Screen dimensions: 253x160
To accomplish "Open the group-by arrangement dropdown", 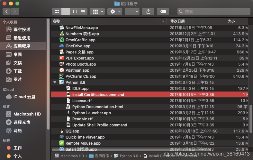I will [97, 12].
